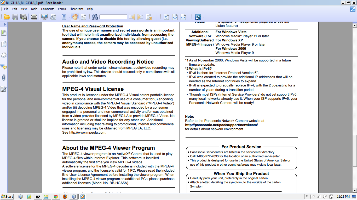
Task: Open the command prompt taskbar icon
Action: (38, 197)
